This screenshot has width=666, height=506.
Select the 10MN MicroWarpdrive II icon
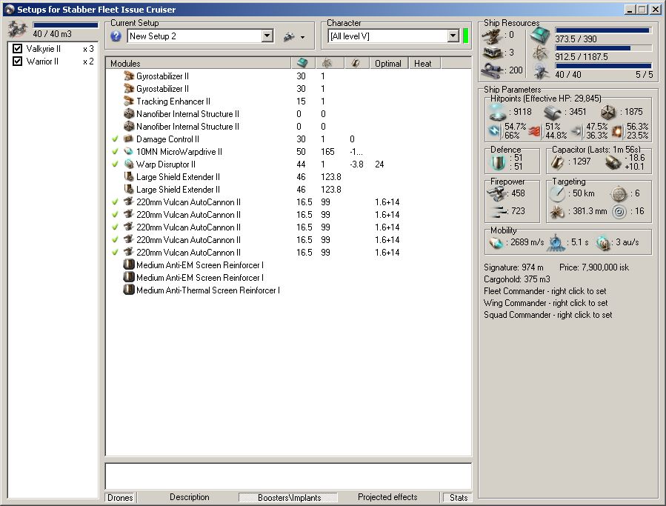(x=129, y=152)
